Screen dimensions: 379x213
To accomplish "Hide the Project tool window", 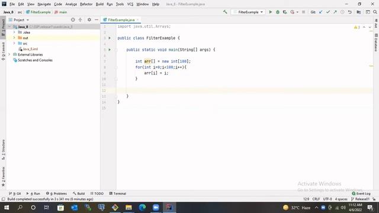I will point(97,20).
